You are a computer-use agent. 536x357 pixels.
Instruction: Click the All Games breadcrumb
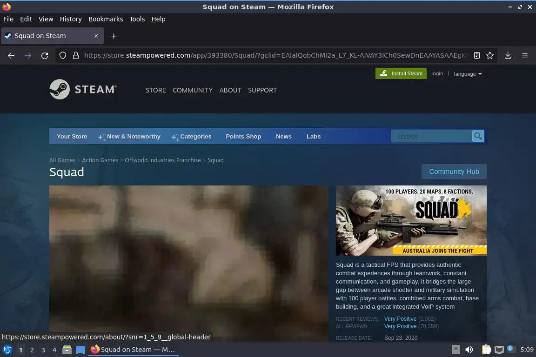[x=62, y=160]
